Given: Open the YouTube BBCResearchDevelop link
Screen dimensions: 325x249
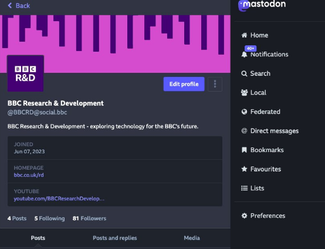Looking at the screenshot, I should pos(59,198).
